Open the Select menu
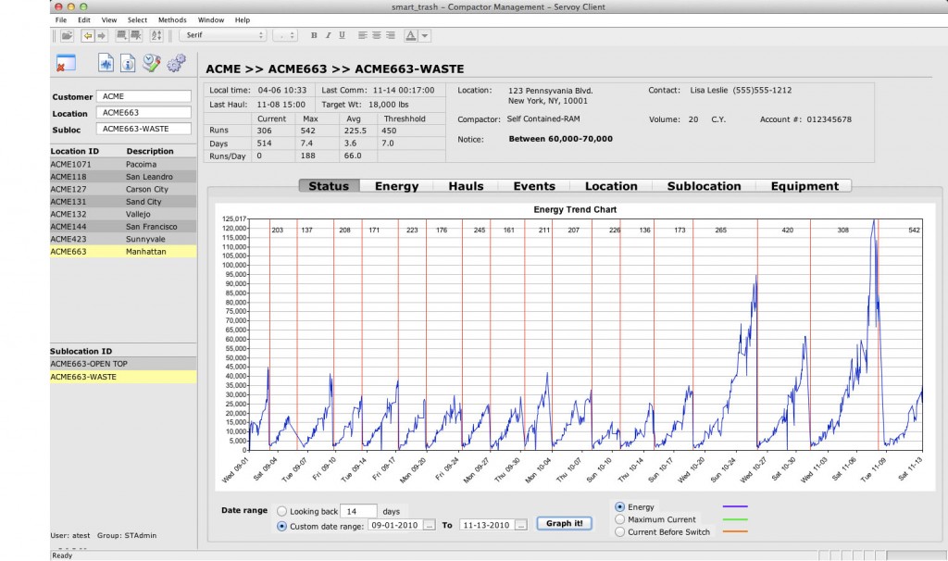 (137, 20)
